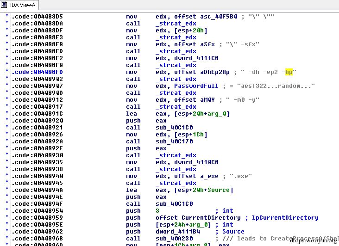Click the highlighted hp text in the comment
This screenshot has height=246, width=339.
coord(289,72)
